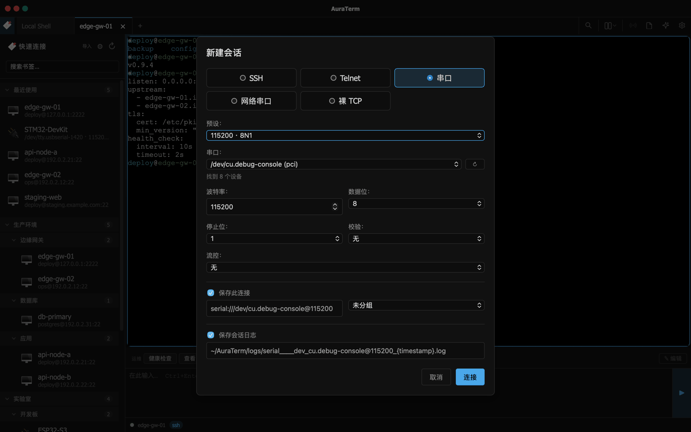Edit the session log path field
The height and width of the screenshot is (432, 691).
(345, 350)
